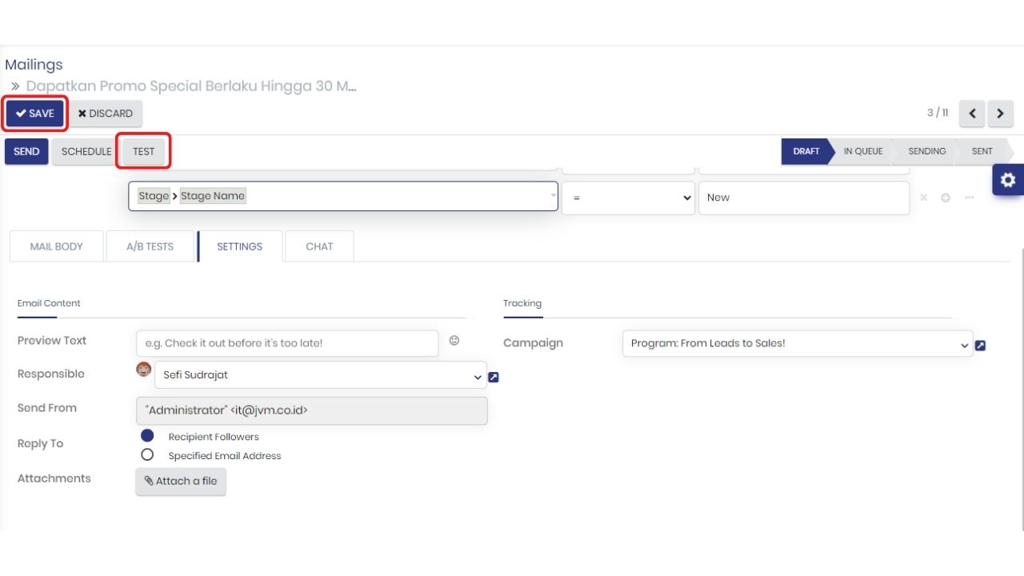Open Responsible user external link
The height and width of the screenshot is (576, 1024).
(x=494, y=377)
